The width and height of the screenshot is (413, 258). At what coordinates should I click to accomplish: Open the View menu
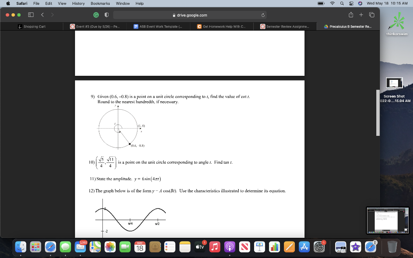pos(62,3)
